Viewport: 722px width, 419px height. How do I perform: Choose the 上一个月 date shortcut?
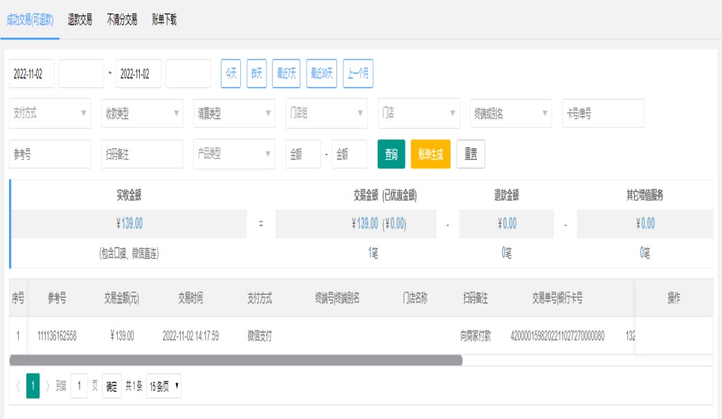(x=358, y=73)
